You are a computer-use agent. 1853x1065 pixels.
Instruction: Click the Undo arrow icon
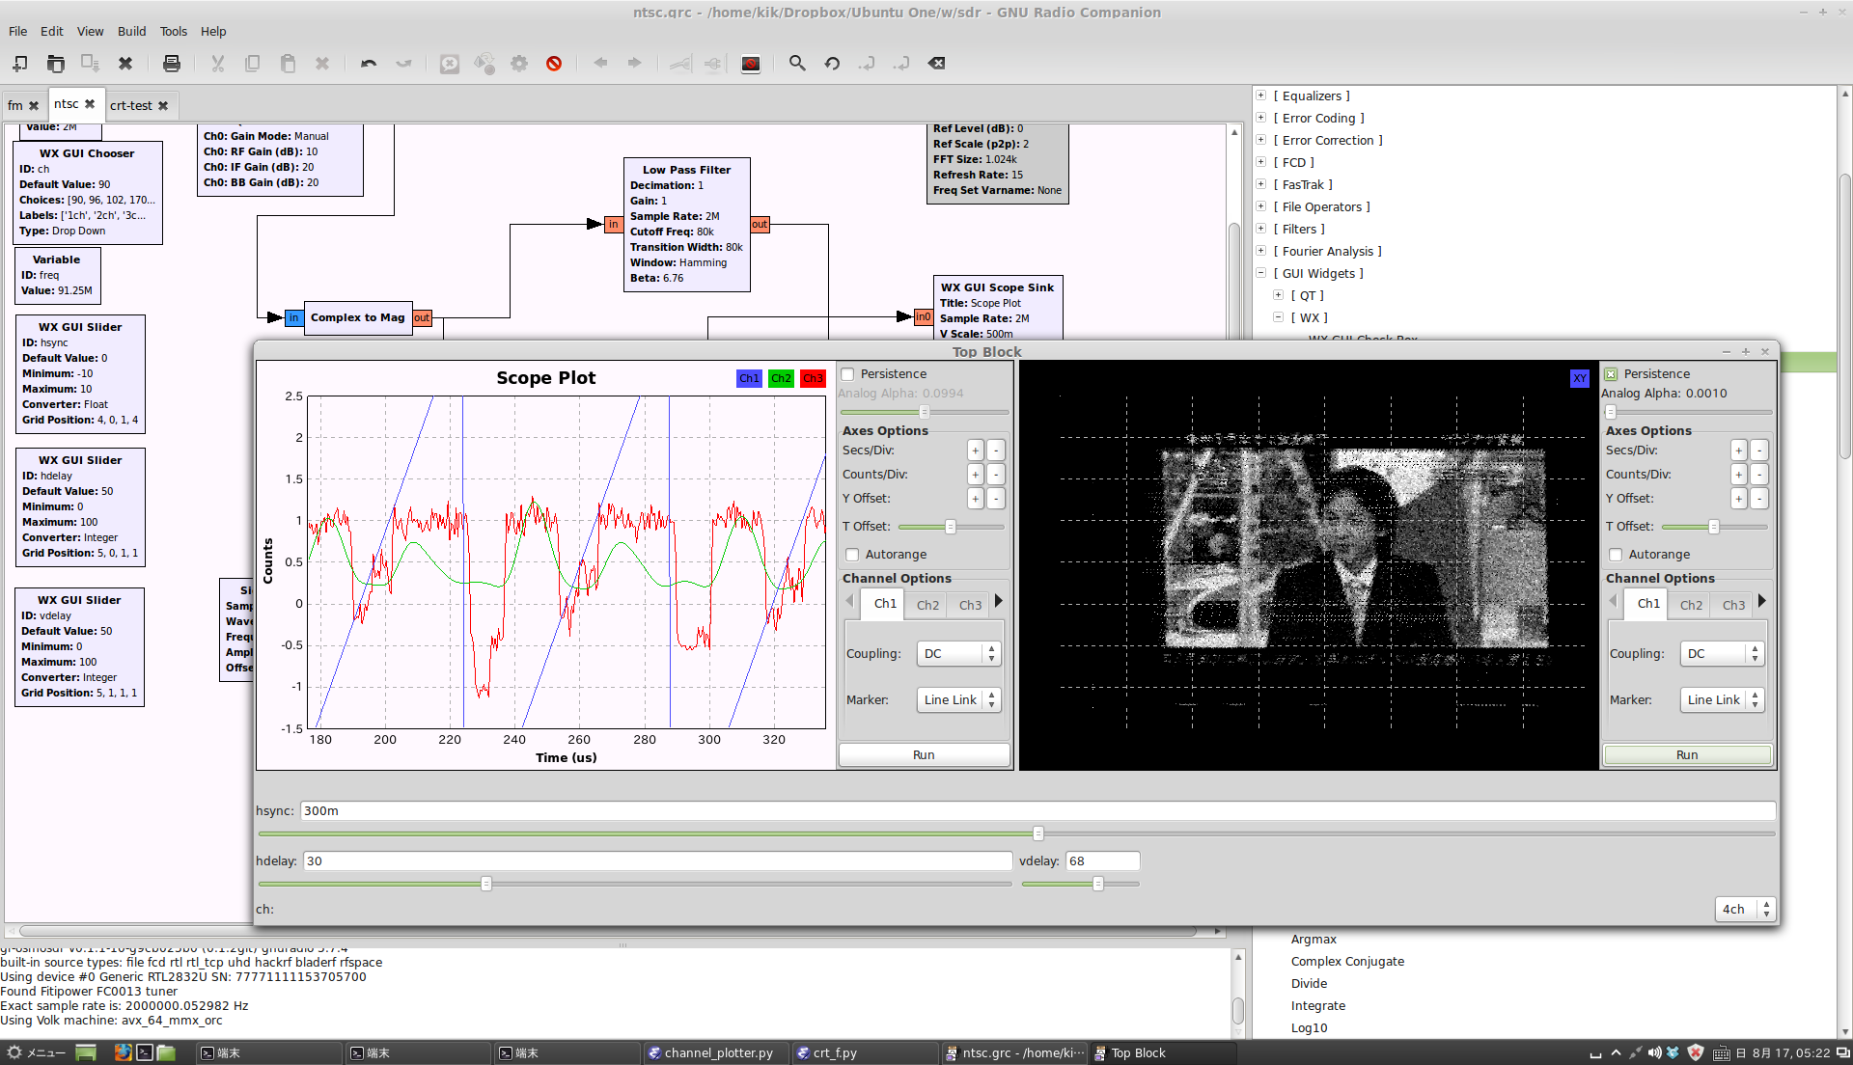(x=368, y=64)
